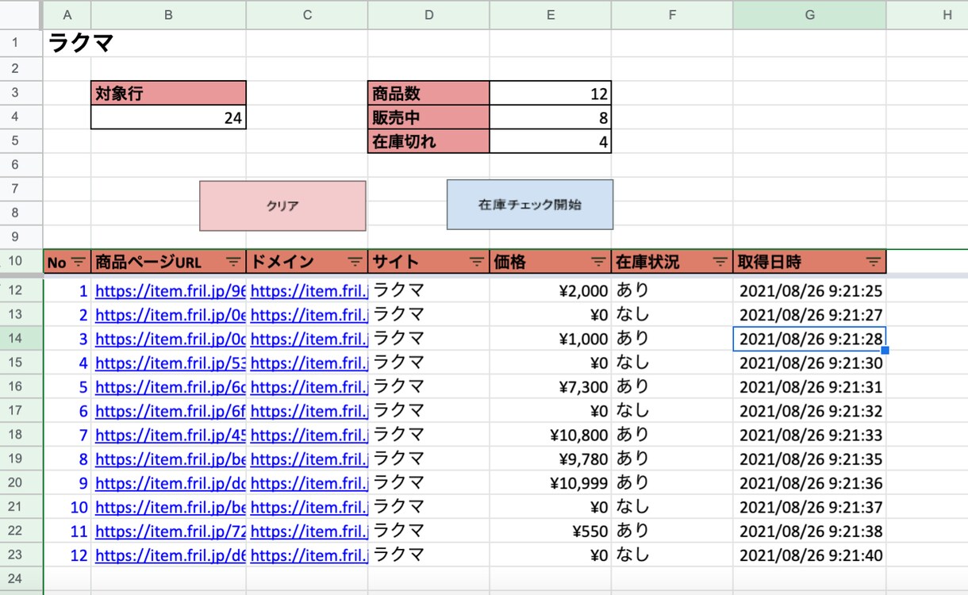
Task: Select the ¥2,000 price cell
Action: pos(551,291)
